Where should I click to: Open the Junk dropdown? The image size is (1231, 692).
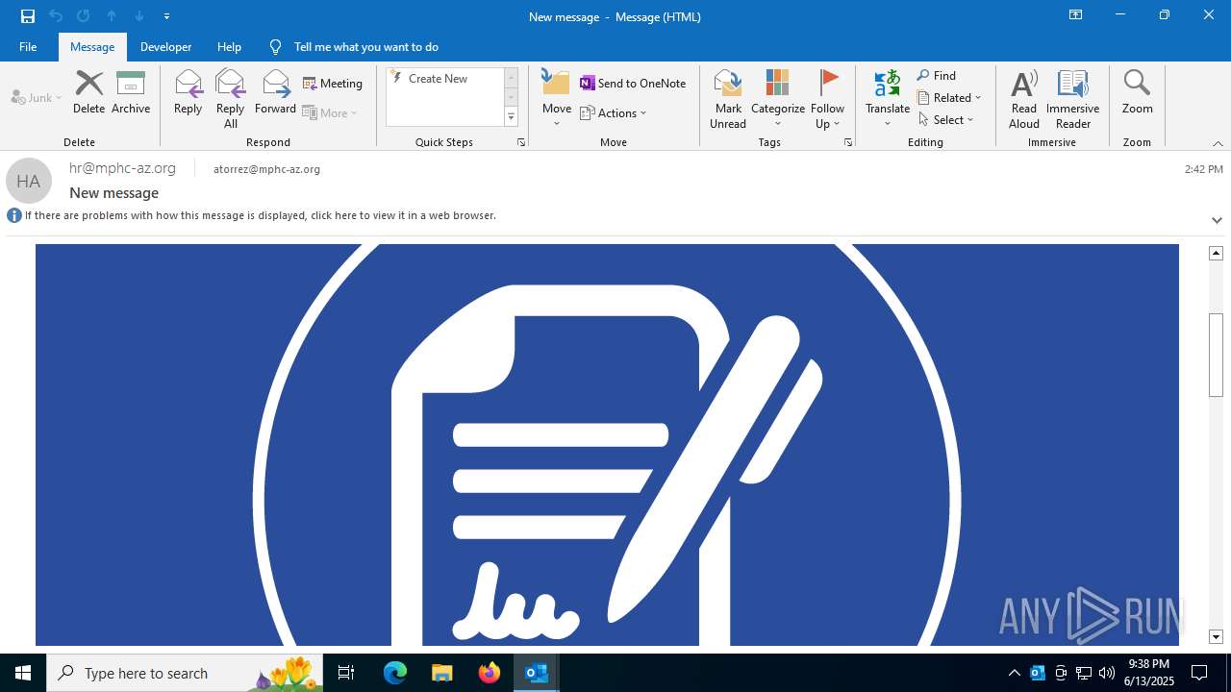(x=37, y=97)
